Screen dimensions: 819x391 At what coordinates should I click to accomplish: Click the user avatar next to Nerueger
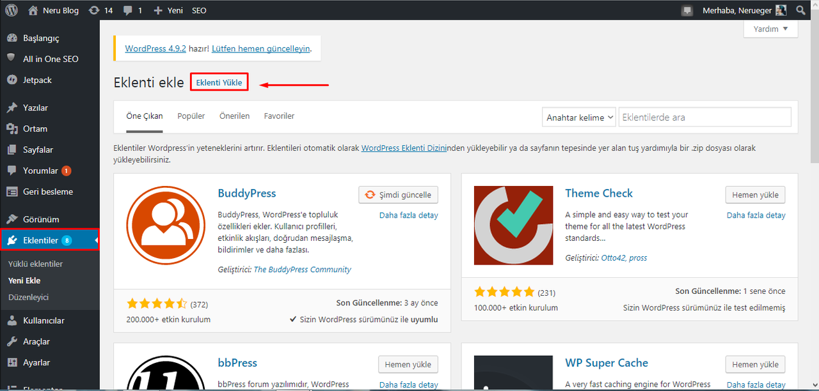click(x=781, y=10)
